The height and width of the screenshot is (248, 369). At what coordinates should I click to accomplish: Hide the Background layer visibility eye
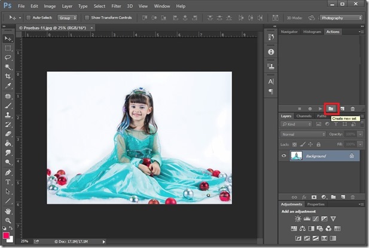[x=284, y=155]
